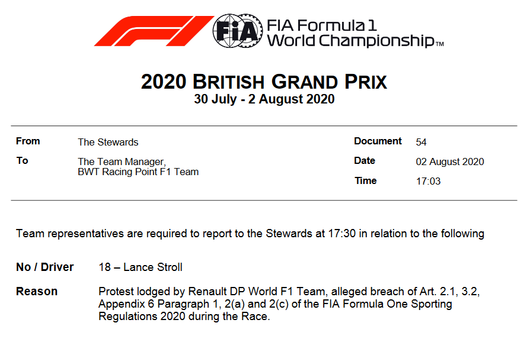Click the From label
The height and width of the screenshot is (339, 530).
[28, 141]
